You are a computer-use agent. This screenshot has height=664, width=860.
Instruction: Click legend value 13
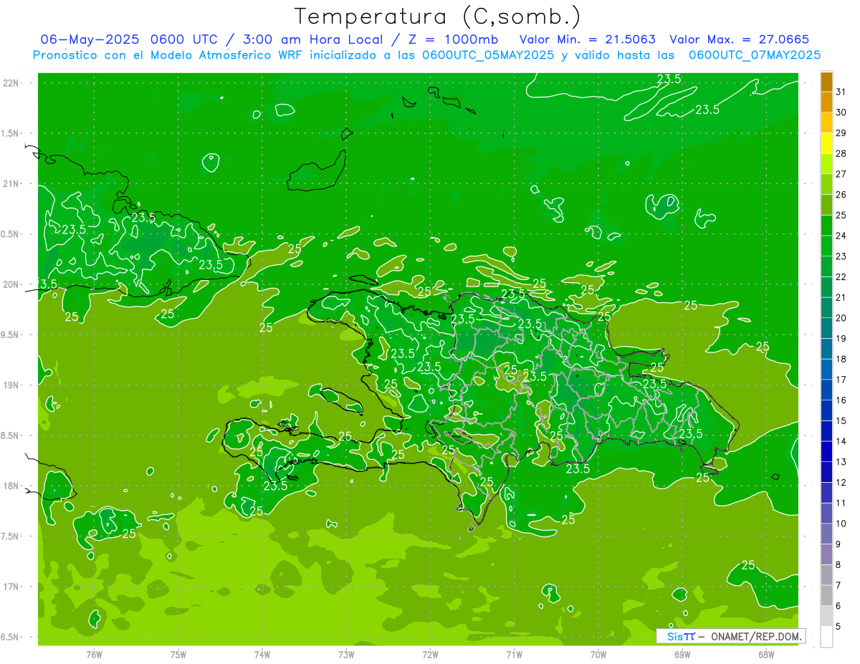(x=841, y=462)
